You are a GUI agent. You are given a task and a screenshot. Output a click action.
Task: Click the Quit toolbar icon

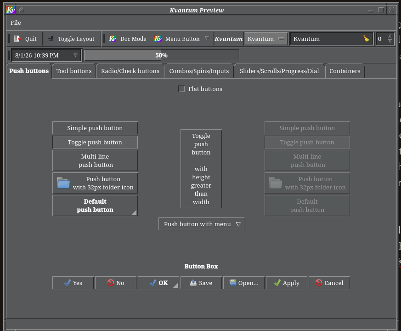17,39
